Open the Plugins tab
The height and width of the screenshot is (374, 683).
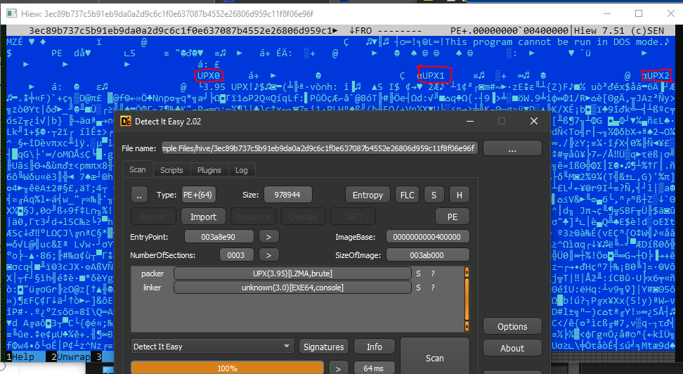tap(209, 170)
